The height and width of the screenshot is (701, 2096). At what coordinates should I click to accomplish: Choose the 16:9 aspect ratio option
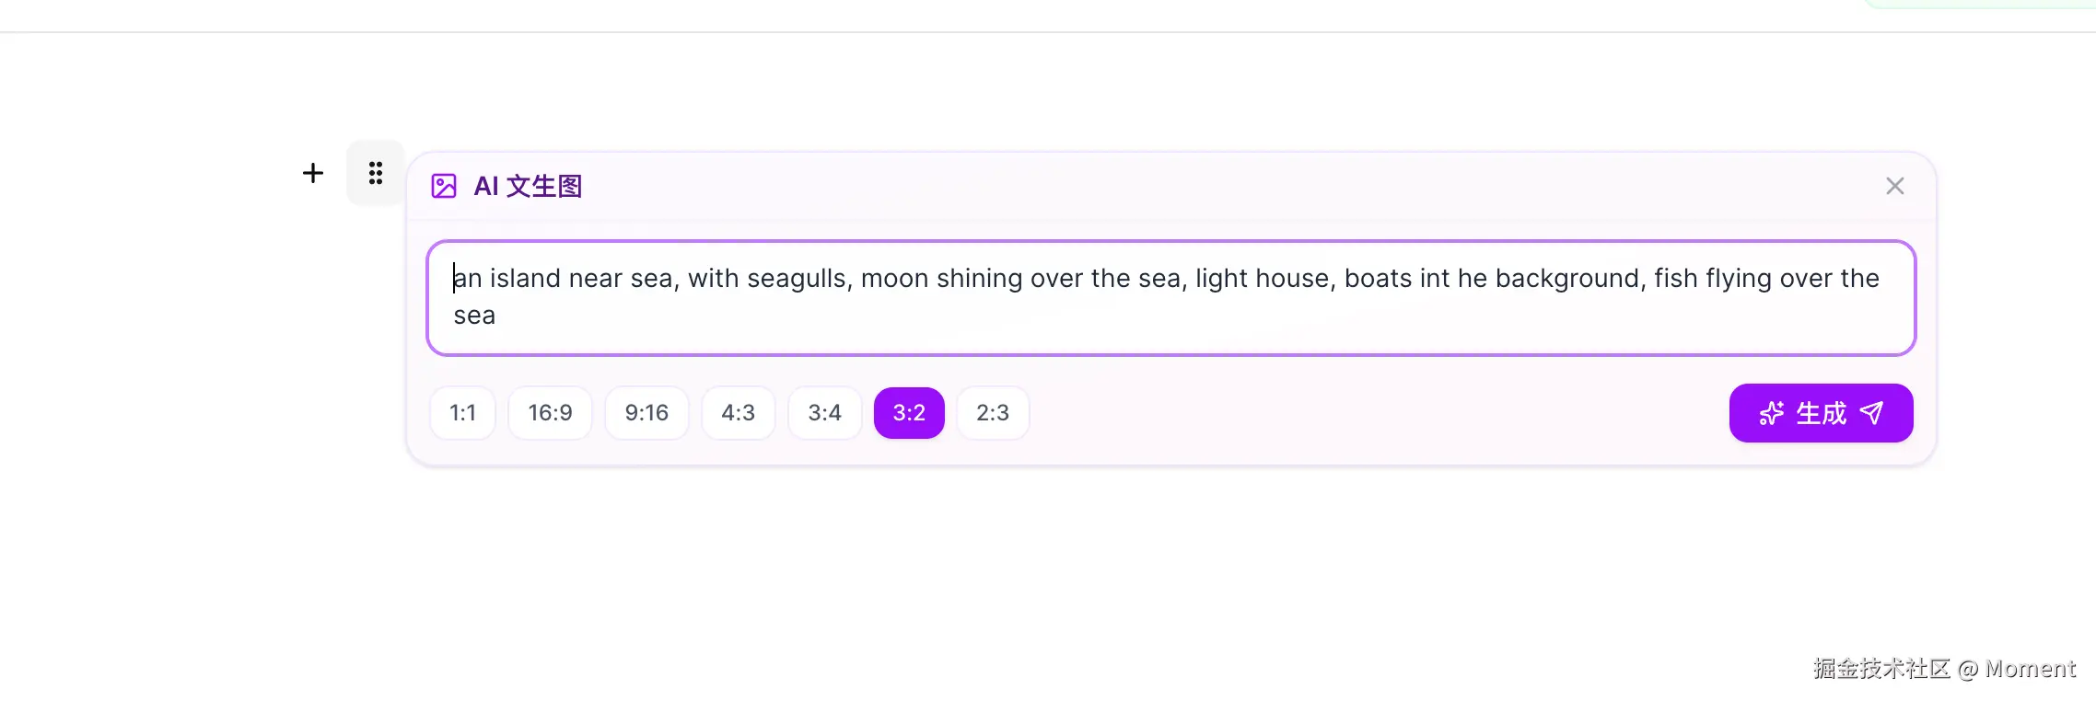(x=550, y=413)
